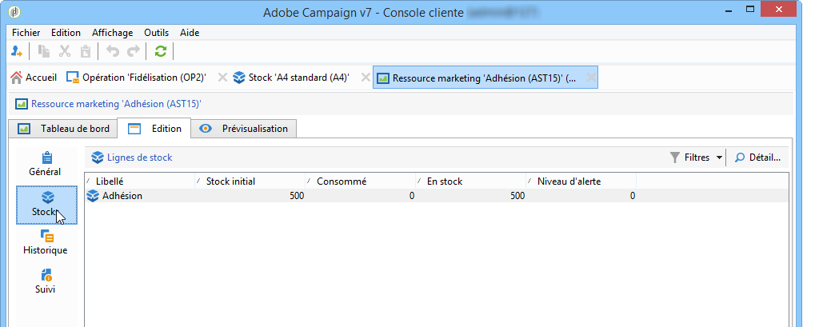
Task: Click the copy icon in the toolbar
Action: [45, 51]
